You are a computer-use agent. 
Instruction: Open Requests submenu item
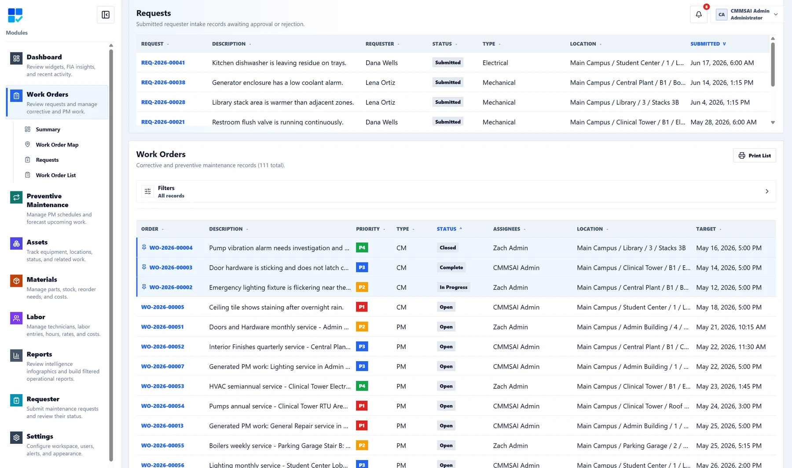[47, 160]
